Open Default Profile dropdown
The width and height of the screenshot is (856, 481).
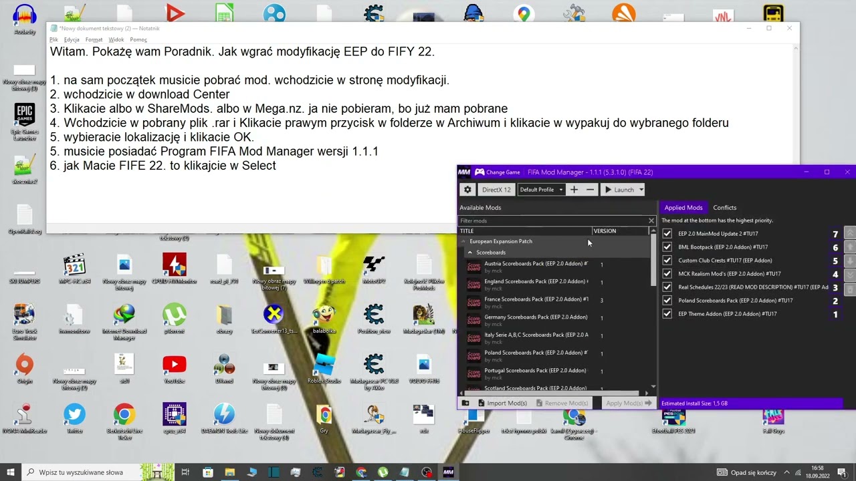(541, 190)
